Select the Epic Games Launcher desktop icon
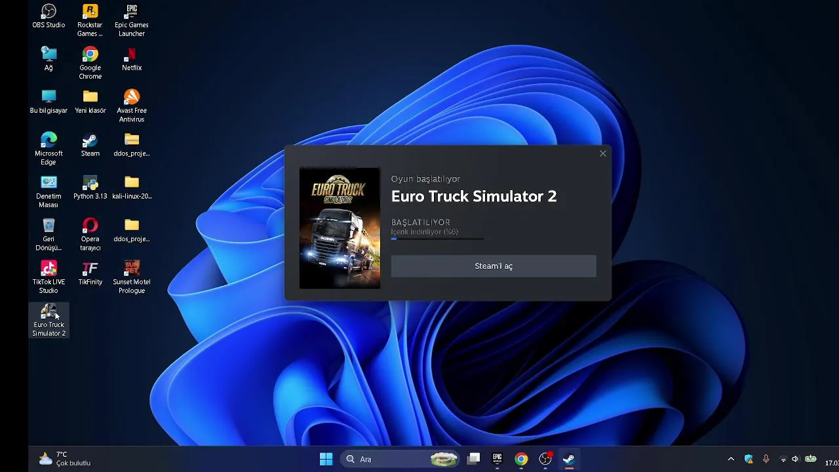The width and height of the screenshot is (839, 472). (x=132, y=21)
